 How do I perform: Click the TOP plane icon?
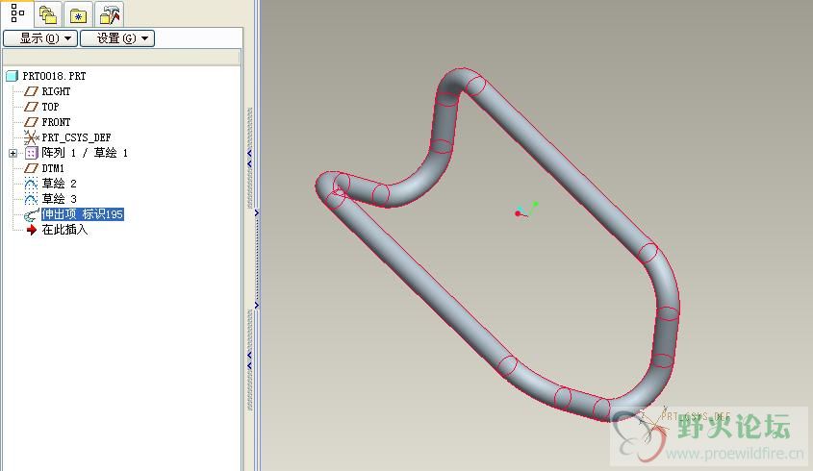[31, 107]
